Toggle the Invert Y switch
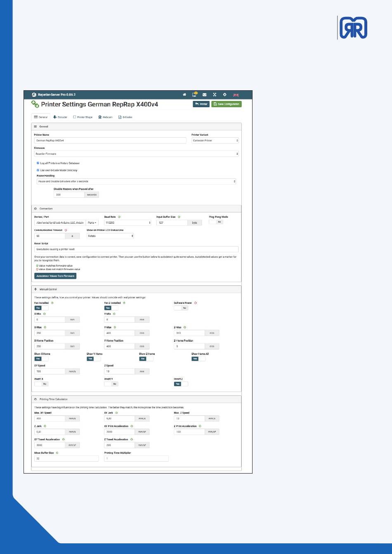392x554 pixels. (x=111, y=384)
